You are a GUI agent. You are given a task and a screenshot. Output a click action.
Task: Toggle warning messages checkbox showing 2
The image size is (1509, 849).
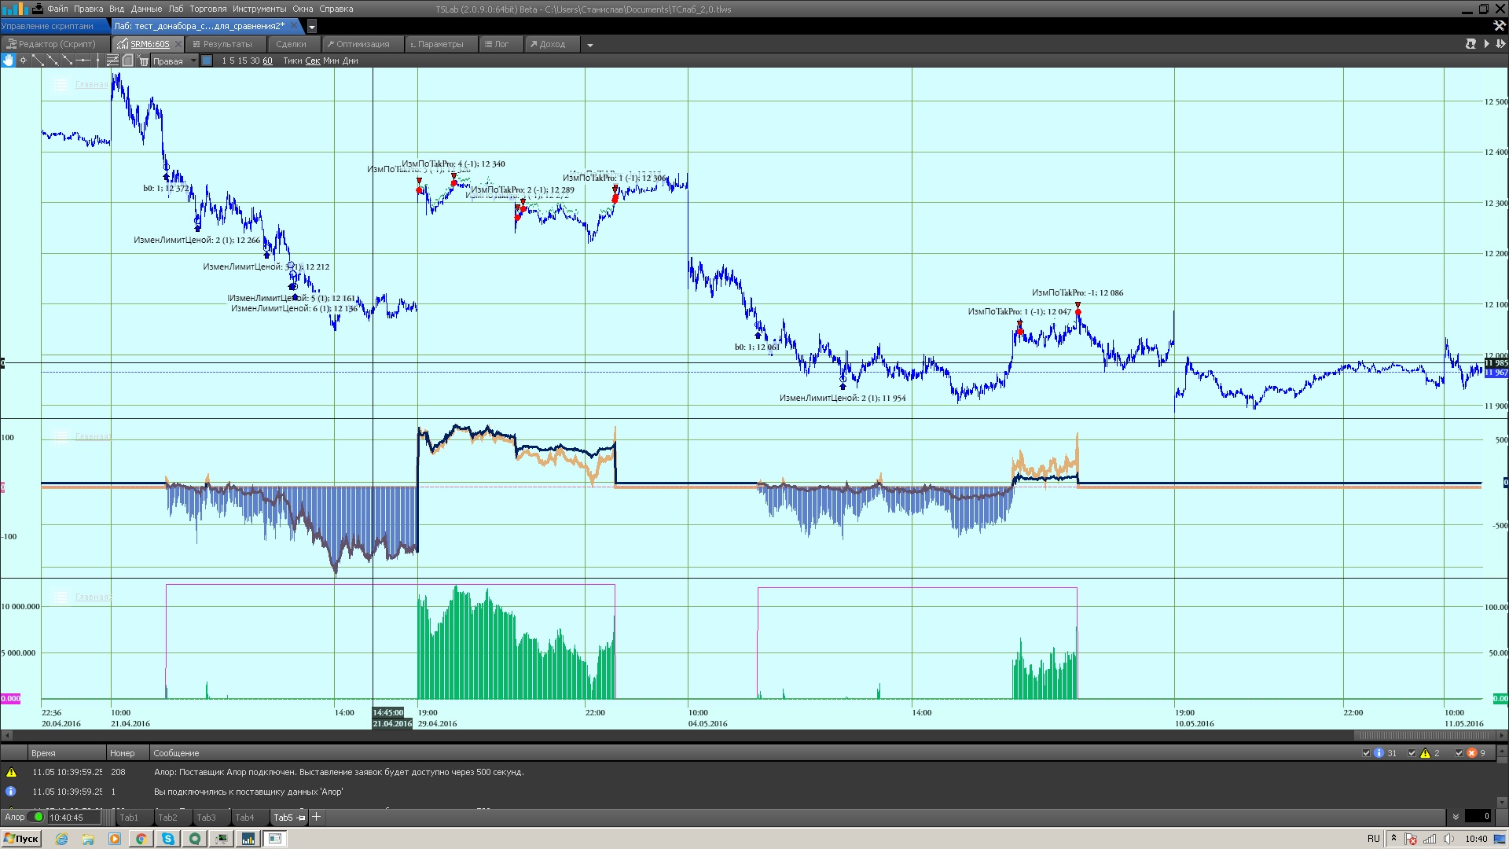click(1412, 753)
